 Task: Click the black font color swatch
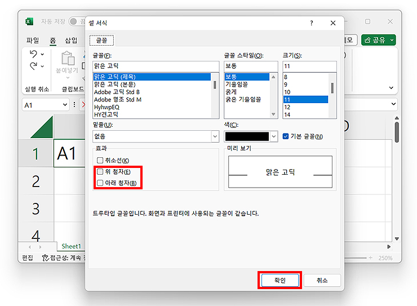[x=247, y=136]
